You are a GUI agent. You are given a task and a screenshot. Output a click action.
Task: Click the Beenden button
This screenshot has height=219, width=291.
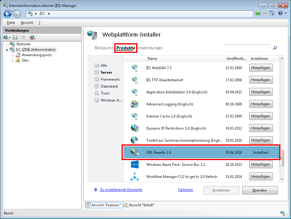pos(260,190)
